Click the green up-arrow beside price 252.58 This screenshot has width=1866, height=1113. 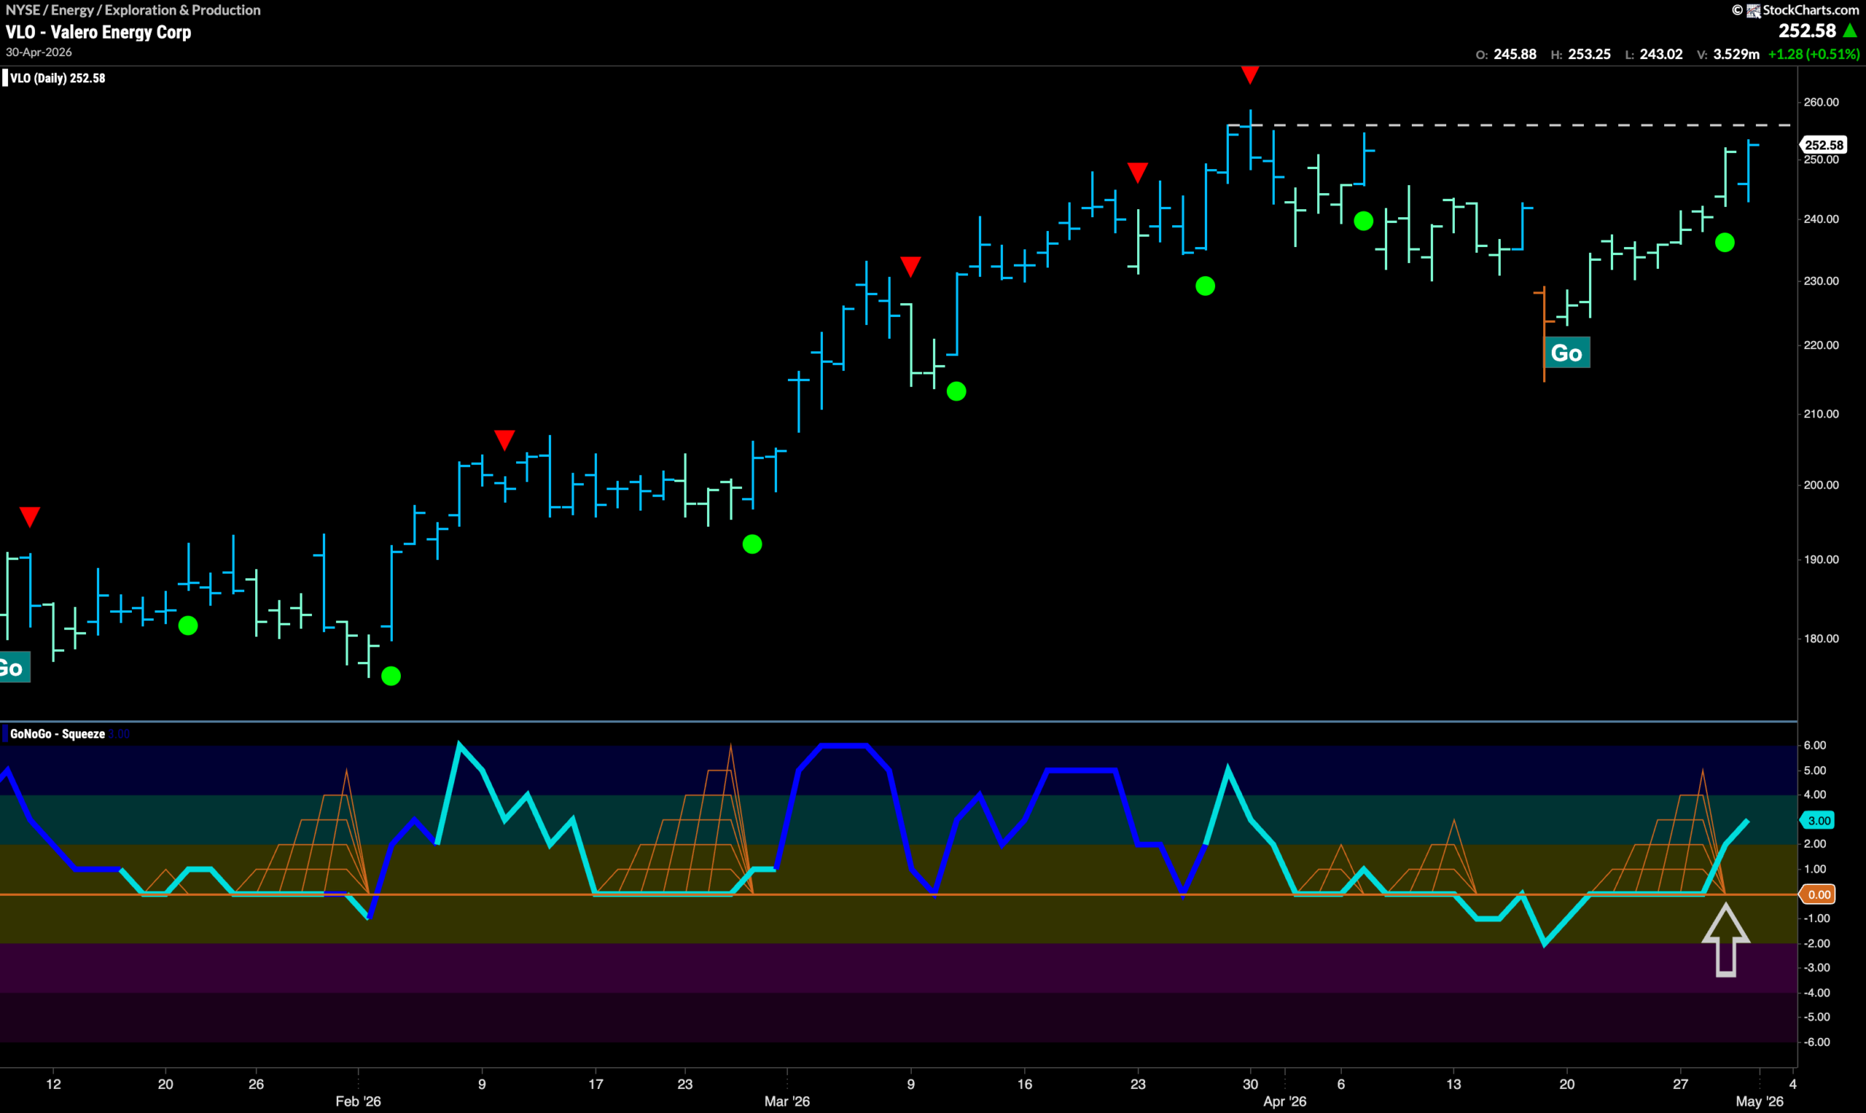click(x=1849, y=31)
